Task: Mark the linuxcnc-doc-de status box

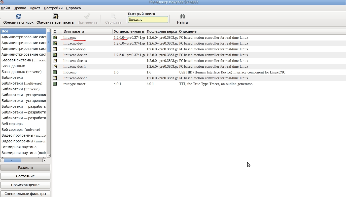Action: pos(55,78)
